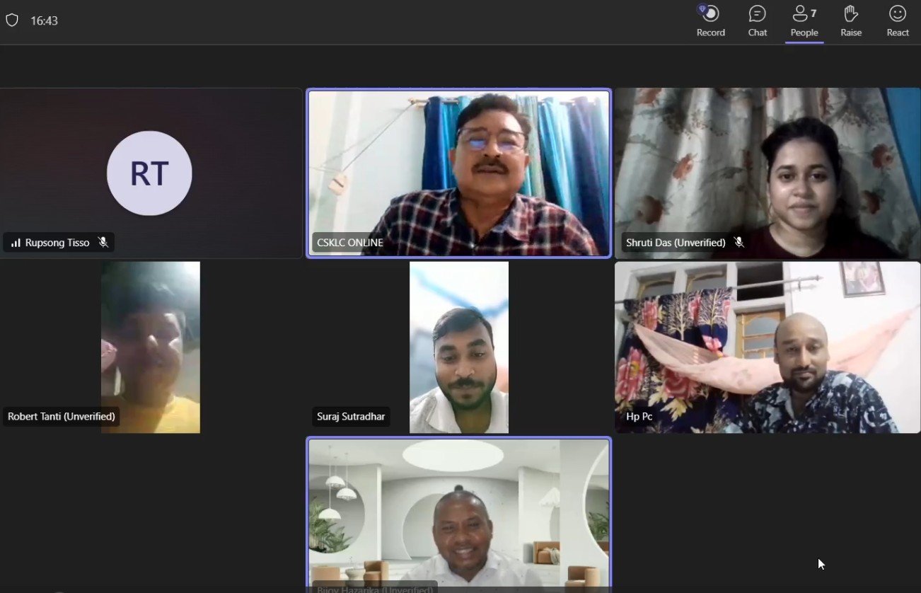921x593 pixels.
Task: Click the Hp Pc name label
Action: [639, 416]
